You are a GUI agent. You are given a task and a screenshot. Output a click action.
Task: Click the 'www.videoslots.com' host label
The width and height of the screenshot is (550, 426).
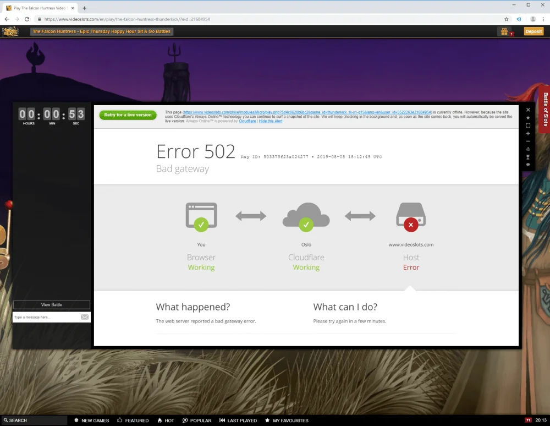point(411,244)
